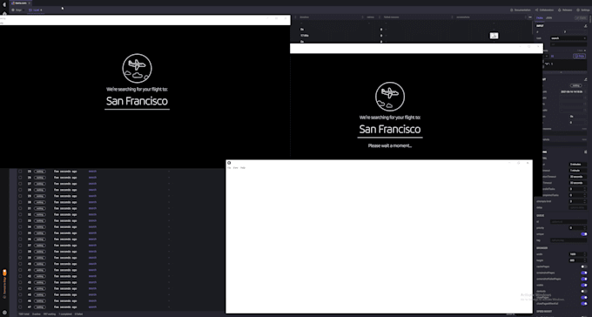Click the retries column header

click(370, 17)
